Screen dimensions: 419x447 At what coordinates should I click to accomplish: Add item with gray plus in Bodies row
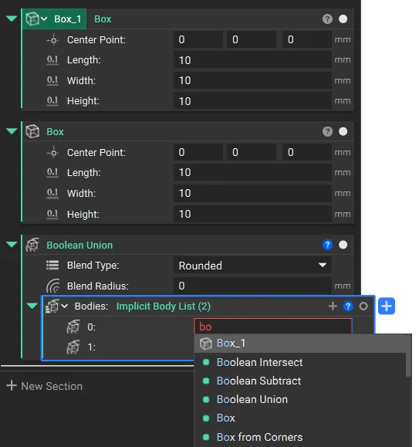point(333,306)
